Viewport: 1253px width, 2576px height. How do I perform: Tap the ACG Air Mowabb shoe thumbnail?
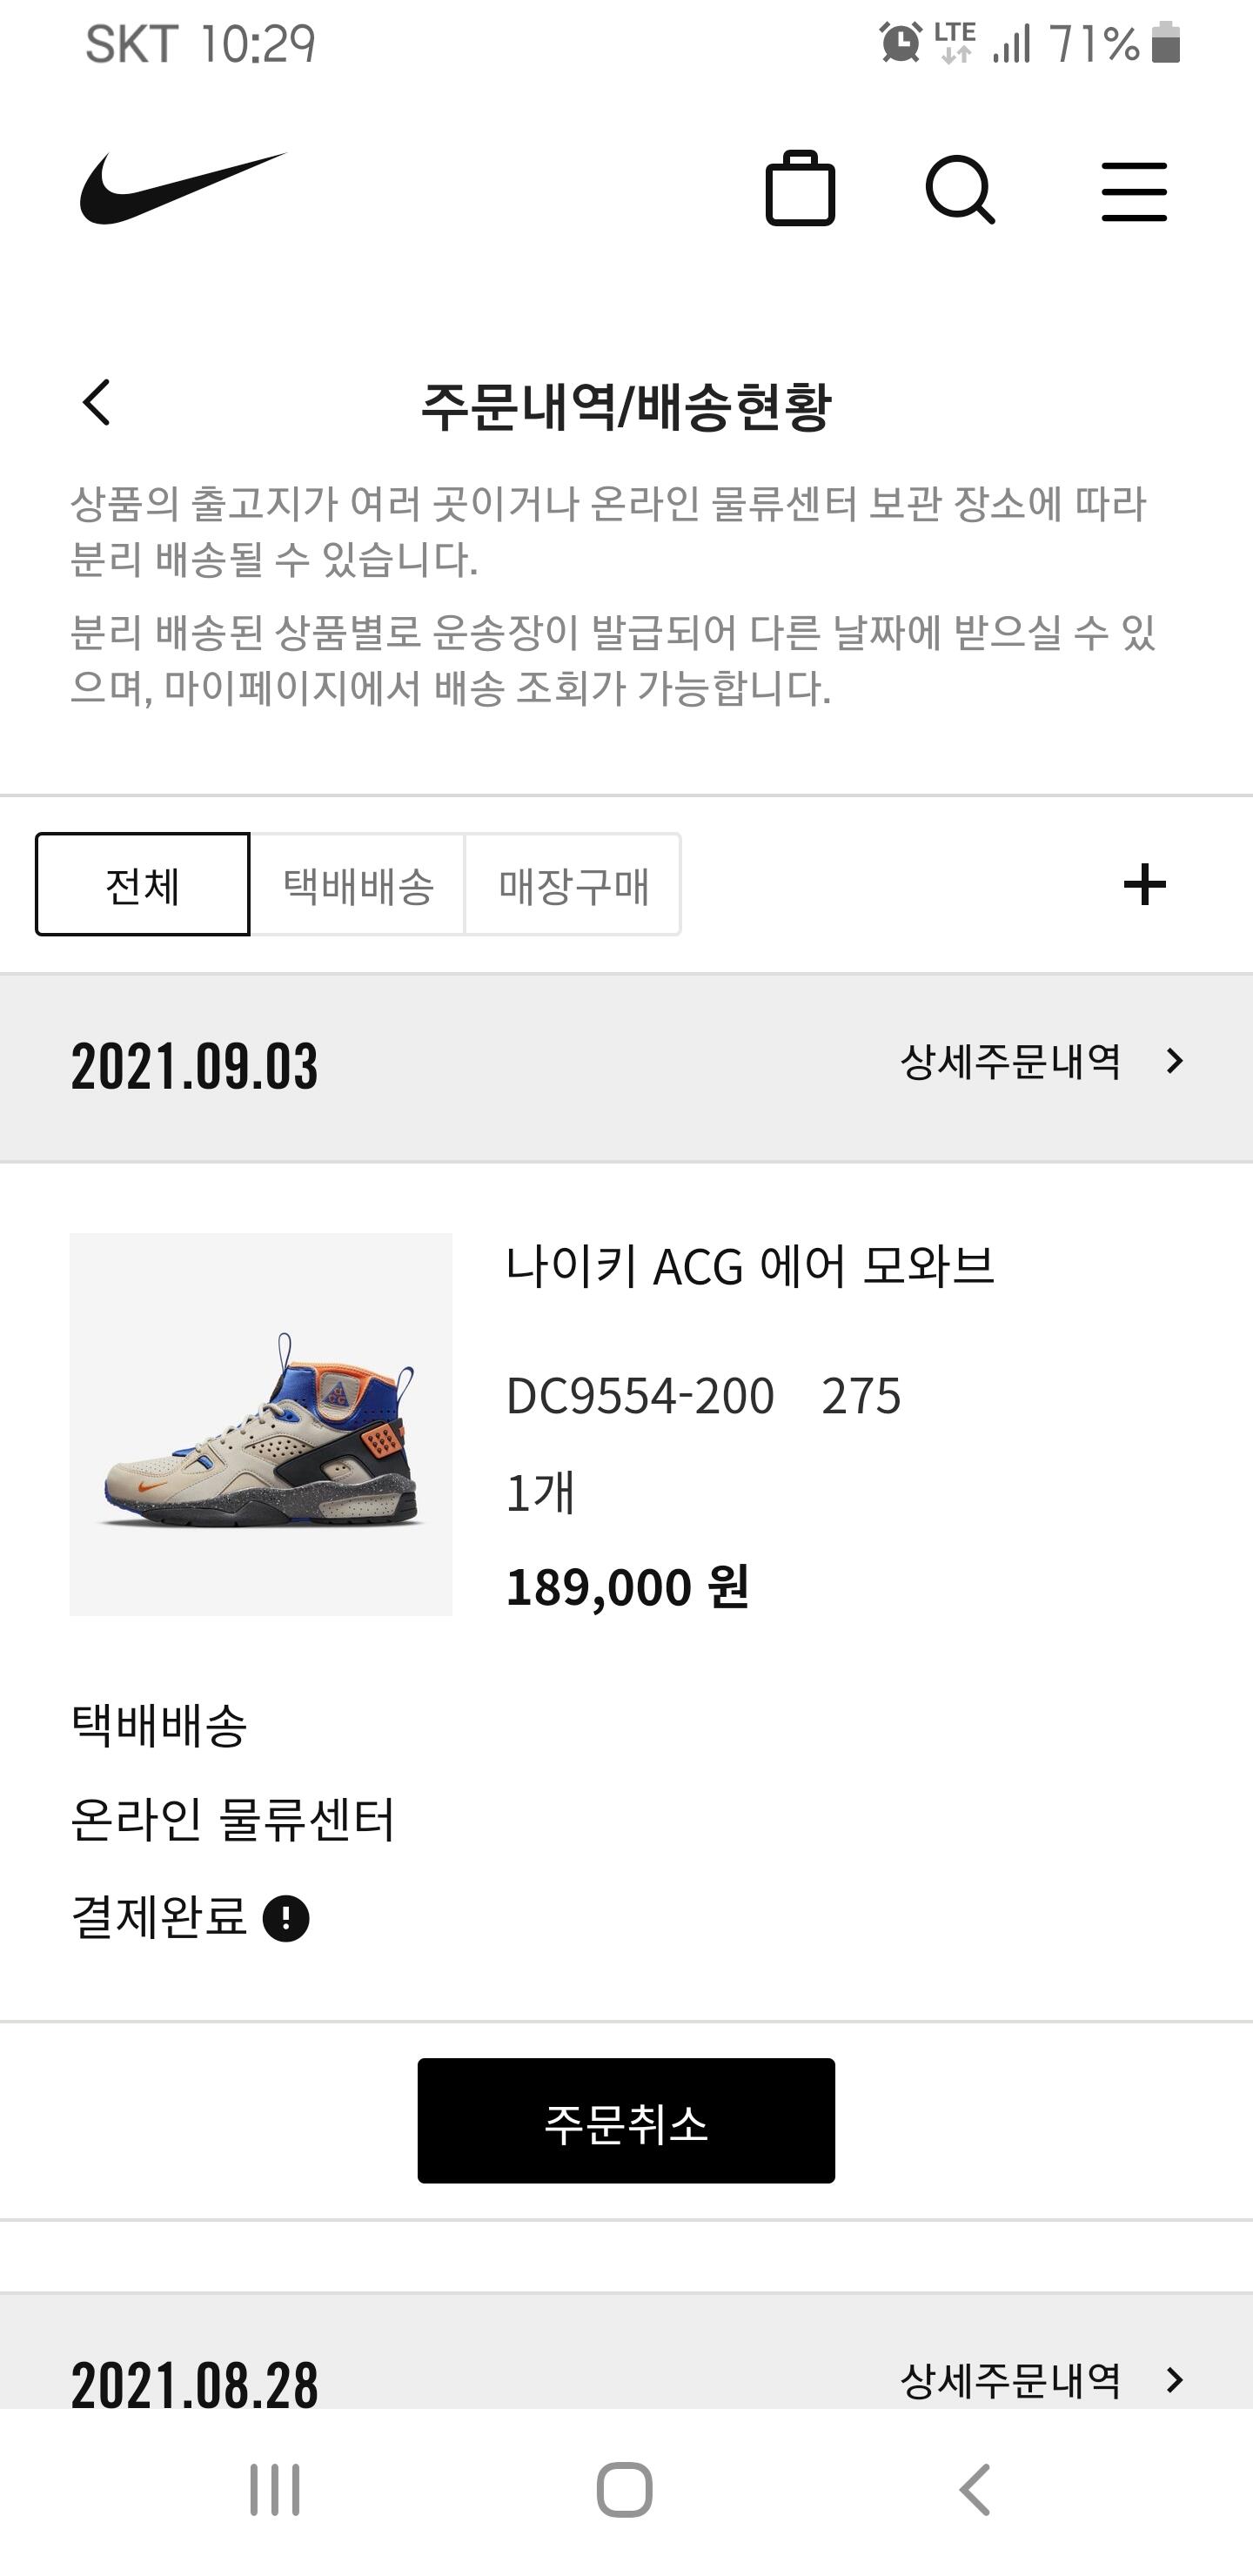261,1424
